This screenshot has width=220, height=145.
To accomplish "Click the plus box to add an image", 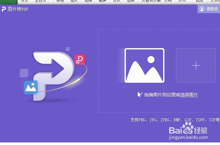I will click(x=196, y=65).
